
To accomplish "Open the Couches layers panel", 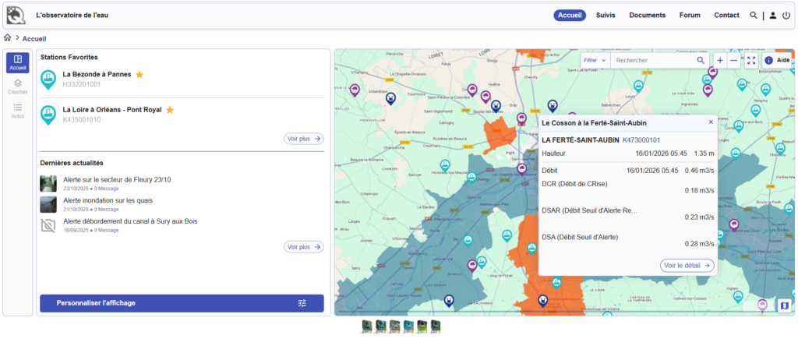I will (x=17, y=87).
